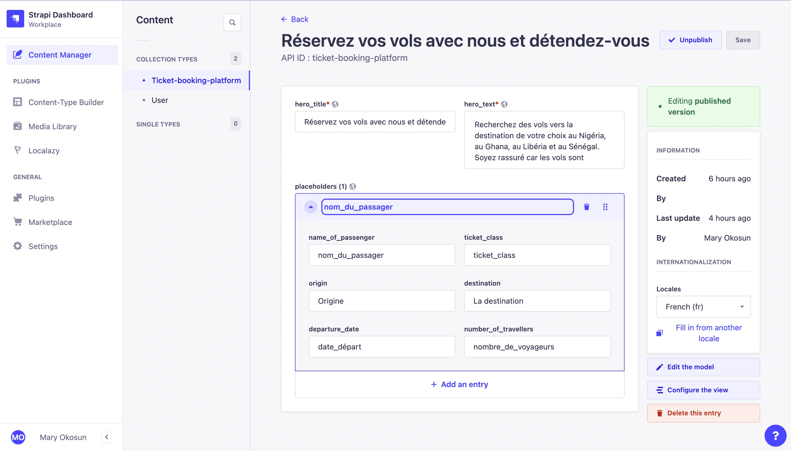Select Ticket-booking-platform collection type

pos(196,80)
